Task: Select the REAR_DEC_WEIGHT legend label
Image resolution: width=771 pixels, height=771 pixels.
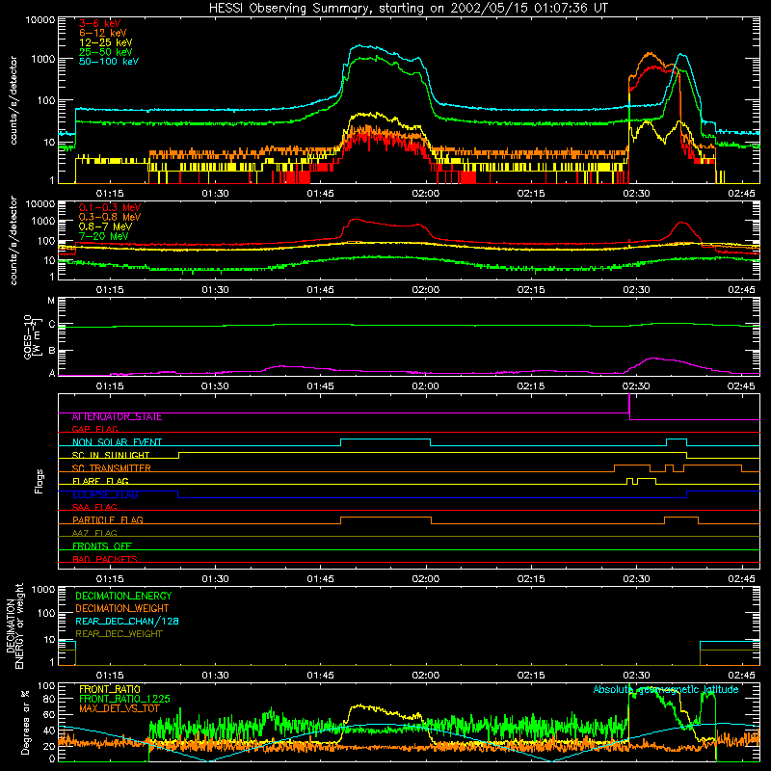Action: coord(119,634)
